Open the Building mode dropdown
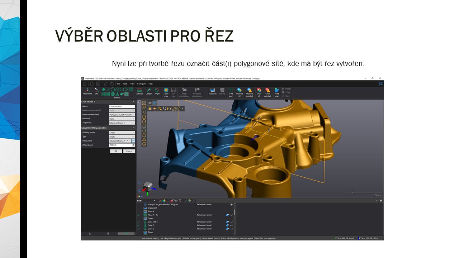 122,133
